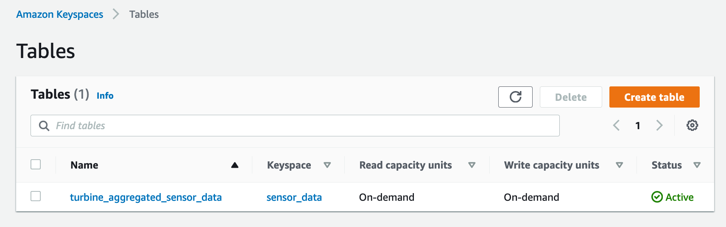This screenshot has height=227, width=726.
Task: Select the turbine_aggregated_sensor_data row checkbox
Action: click(36, 196)
